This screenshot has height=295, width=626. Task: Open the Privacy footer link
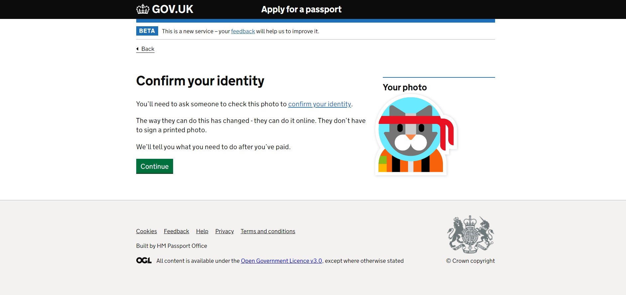pos(225,231)
